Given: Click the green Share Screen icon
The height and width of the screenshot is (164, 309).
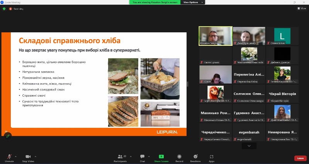Looking at the screenshot, I should (161, 156).
